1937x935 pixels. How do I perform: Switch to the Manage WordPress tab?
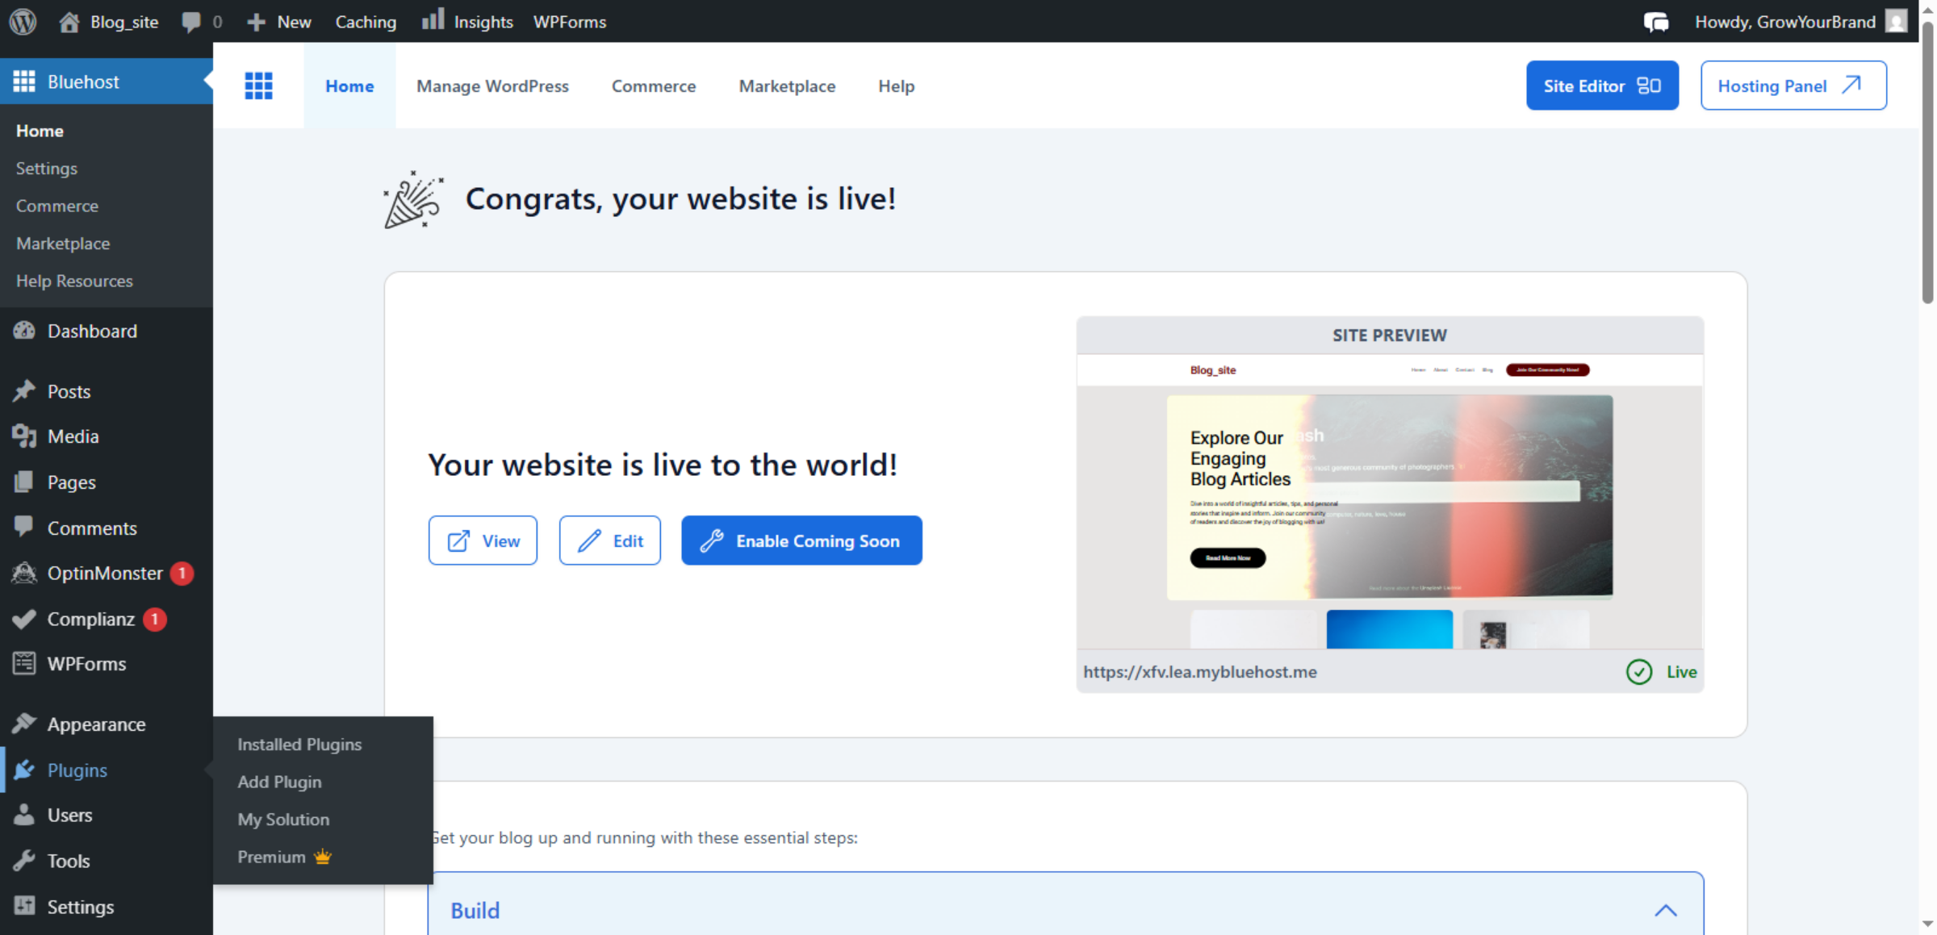pos(492,86)
